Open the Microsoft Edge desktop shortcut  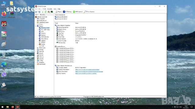pos(4,66)
